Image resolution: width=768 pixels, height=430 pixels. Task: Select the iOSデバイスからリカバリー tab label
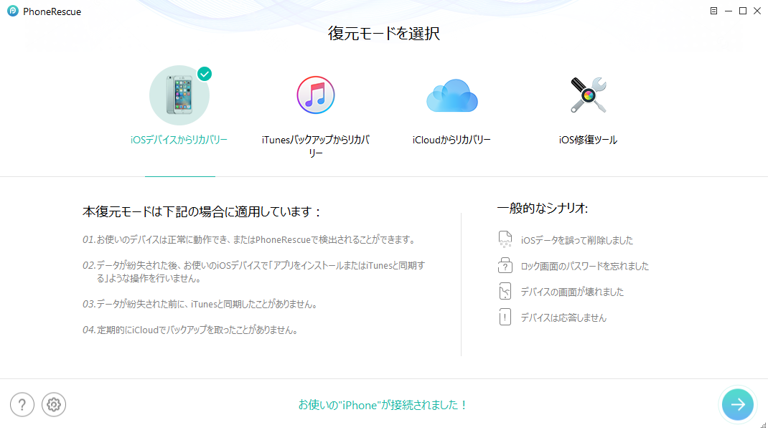pos(179,140)
